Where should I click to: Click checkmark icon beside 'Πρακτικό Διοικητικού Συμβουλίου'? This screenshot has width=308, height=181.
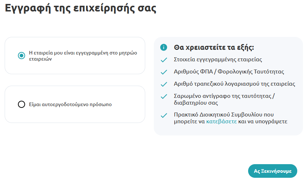point(164,115)
